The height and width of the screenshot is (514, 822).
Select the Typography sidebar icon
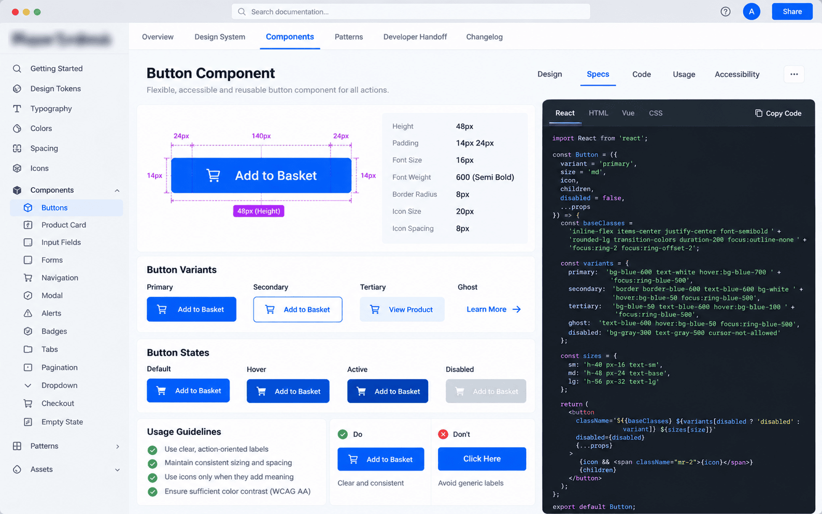click(x=17, y=109)
